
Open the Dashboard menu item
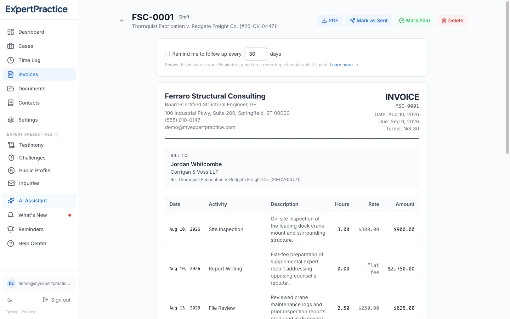39,32
